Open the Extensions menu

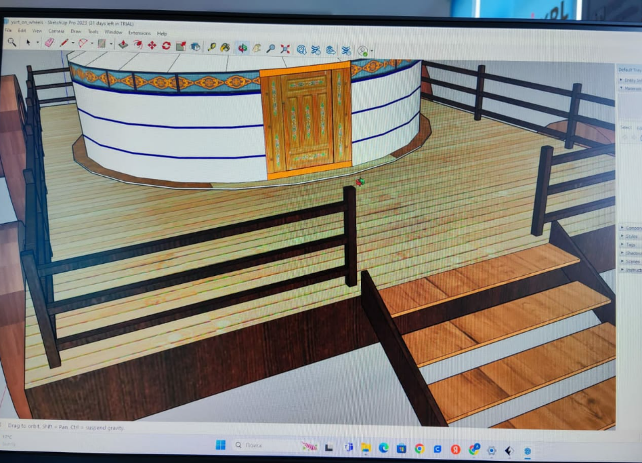[140, 33]
